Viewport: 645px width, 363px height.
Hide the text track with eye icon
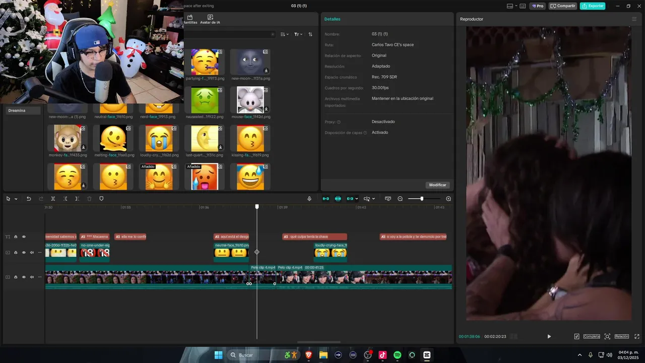pyautogui.click(x=24, y=236)
